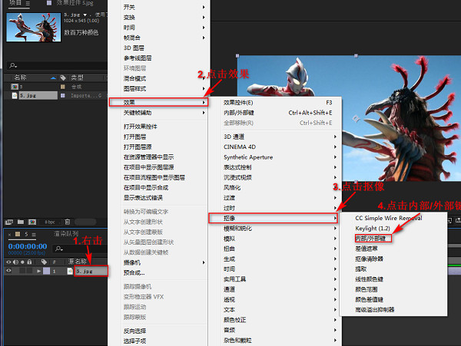Select 线性颜色键 keying effect
The height and width of the screenshot is (346, 461).
[x=370, y=279]
